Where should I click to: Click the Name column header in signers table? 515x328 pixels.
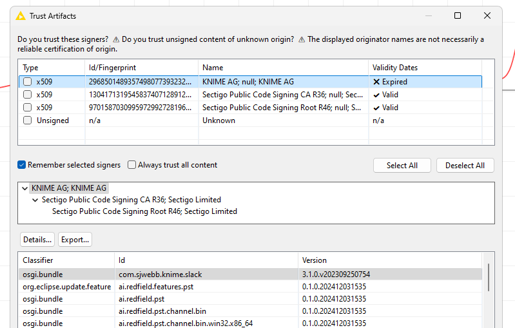(x=284, y=68)
